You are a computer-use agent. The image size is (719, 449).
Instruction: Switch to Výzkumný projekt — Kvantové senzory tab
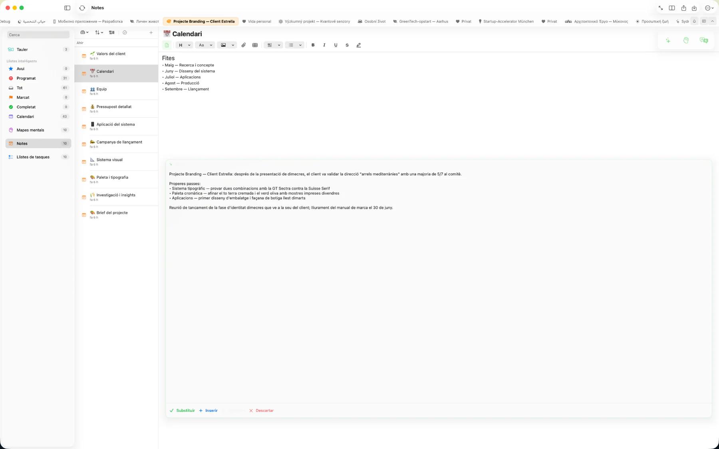pos(314,22)
